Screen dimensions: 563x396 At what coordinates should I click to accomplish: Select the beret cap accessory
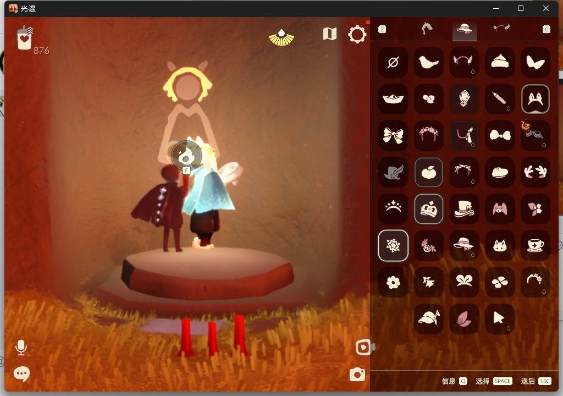click(x=500, y=173)
